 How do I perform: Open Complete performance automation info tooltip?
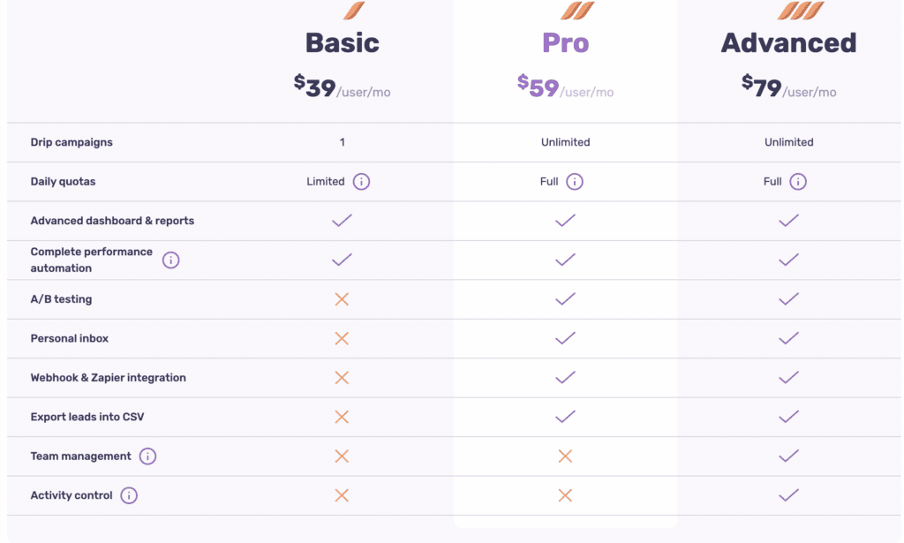(x=170, y=260)
